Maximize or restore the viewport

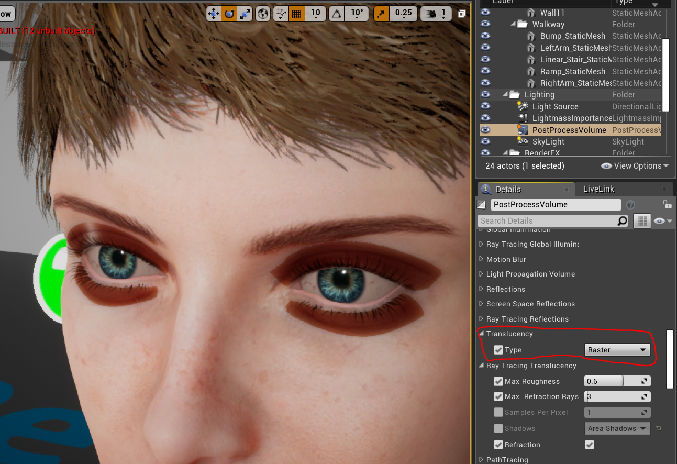coord(461,14)
